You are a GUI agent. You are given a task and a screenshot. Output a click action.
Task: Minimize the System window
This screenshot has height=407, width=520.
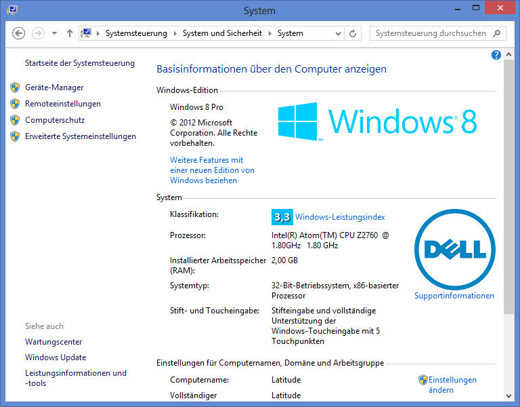(458, 8)
